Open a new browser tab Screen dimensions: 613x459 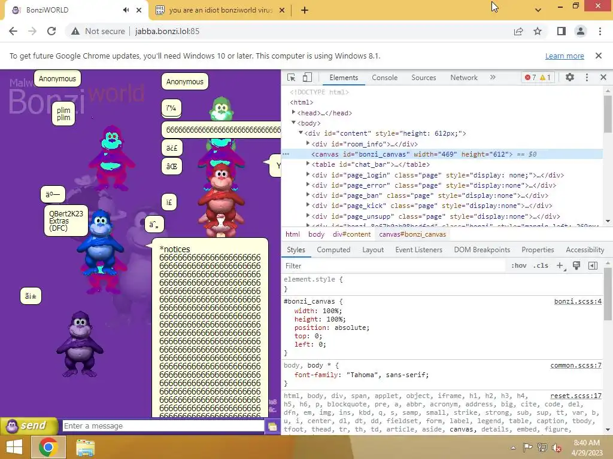click(x=305, y=10)
